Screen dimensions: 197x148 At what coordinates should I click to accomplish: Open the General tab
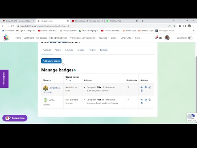tap(47, 50)
